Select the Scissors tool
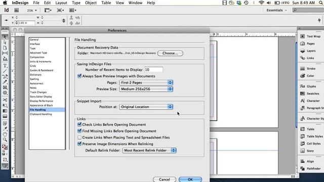The image size is (324, 182). click(5, 100)
